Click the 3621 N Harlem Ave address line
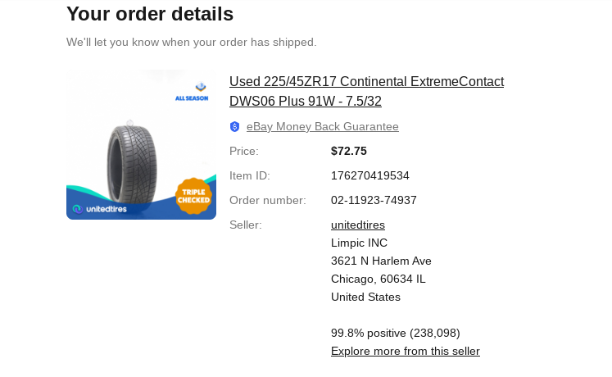Screen dimensions: 612x377 (381, 261)
